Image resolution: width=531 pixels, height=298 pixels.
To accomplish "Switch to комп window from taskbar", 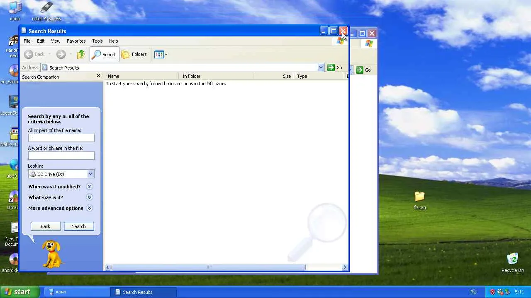I will 77,292.
